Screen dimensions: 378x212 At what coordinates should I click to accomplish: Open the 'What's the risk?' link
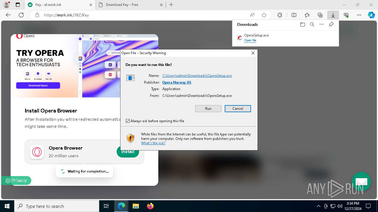tap(153, 143)
